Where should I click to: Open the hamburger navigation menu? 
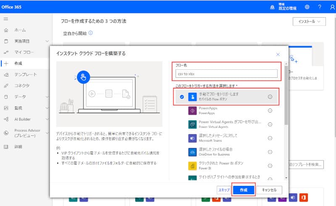[x=6, y=19]
